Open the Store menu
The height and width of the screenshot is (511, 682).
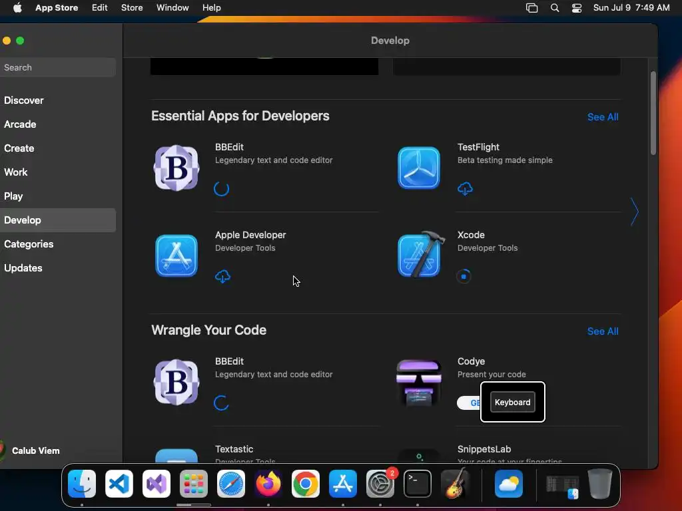pos(132,8)
